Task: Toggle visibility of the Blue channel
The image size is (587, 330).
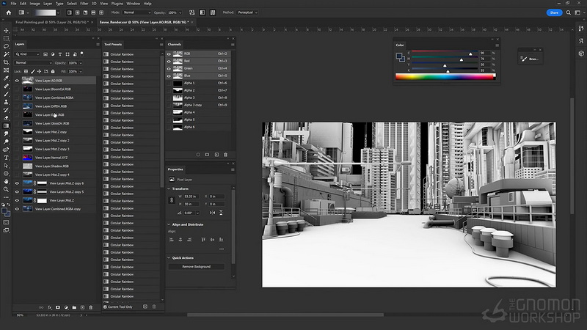Action: (169, 76)
